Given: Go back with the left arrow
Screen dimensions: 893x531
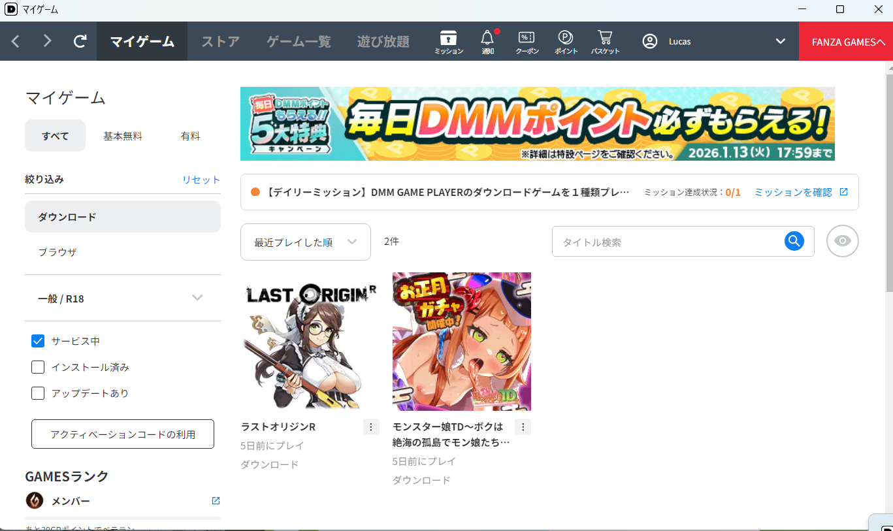Looking at the screenshot, I should (16, 41).
